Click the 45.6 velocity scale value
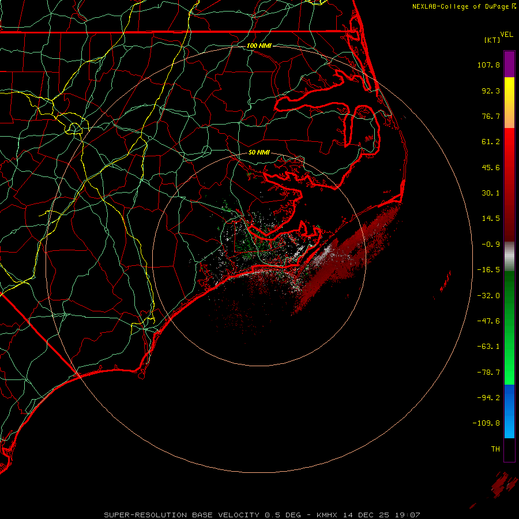This screenshot has height=519, width=519. [x=491, y=167]
